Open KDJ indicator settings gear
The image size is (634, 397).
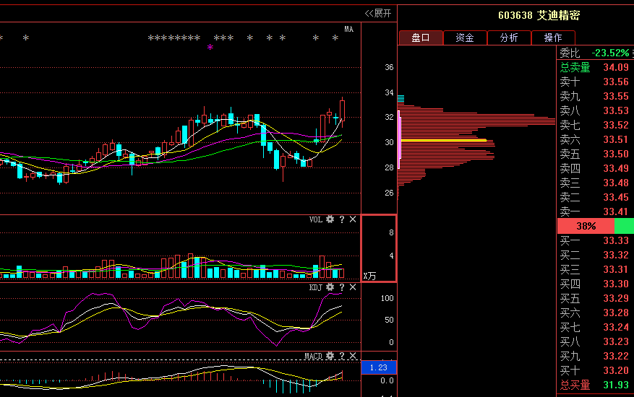(330, 288)
